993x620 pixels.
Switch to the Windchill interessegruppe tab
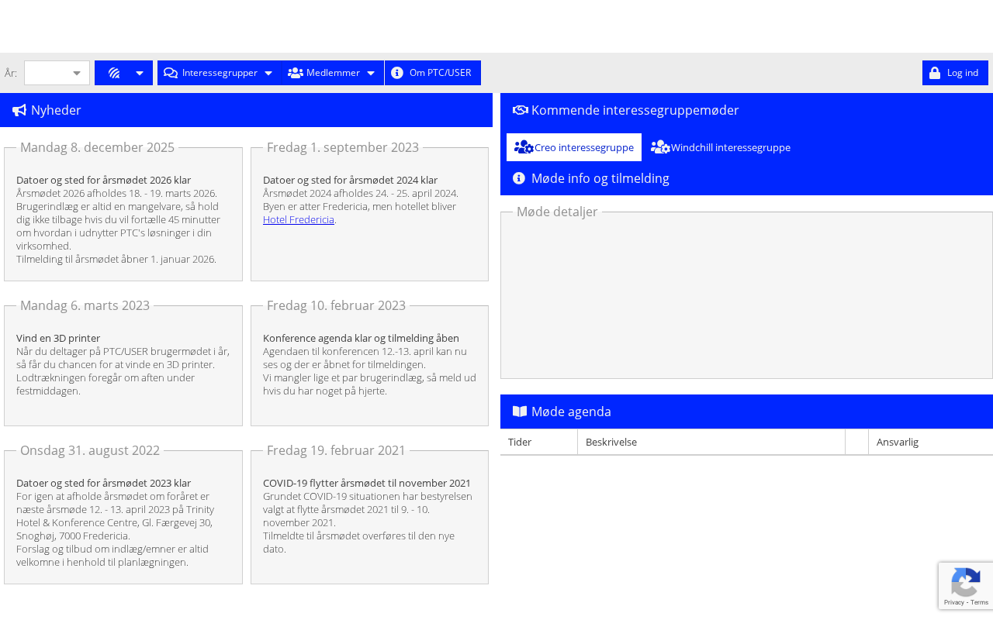(721, 147)
